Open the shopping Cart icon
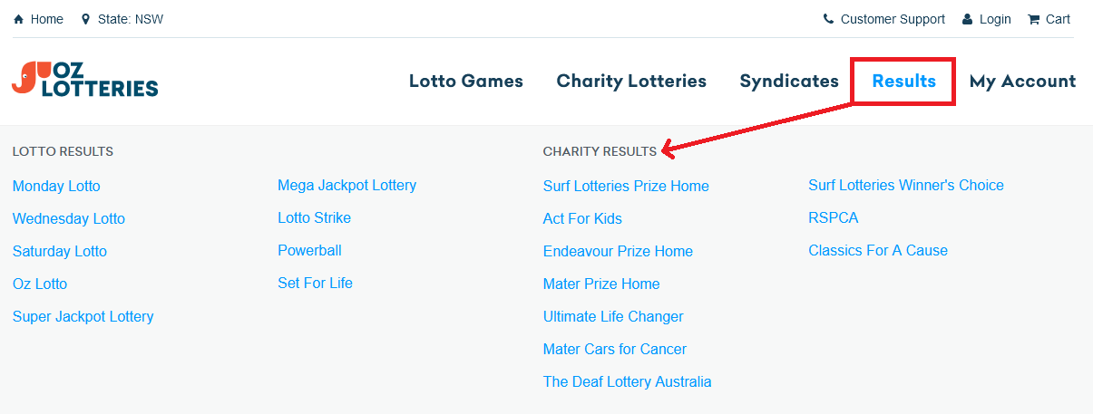The width and height of the screenshot is (1093, 414). (x=1033, y=19)
